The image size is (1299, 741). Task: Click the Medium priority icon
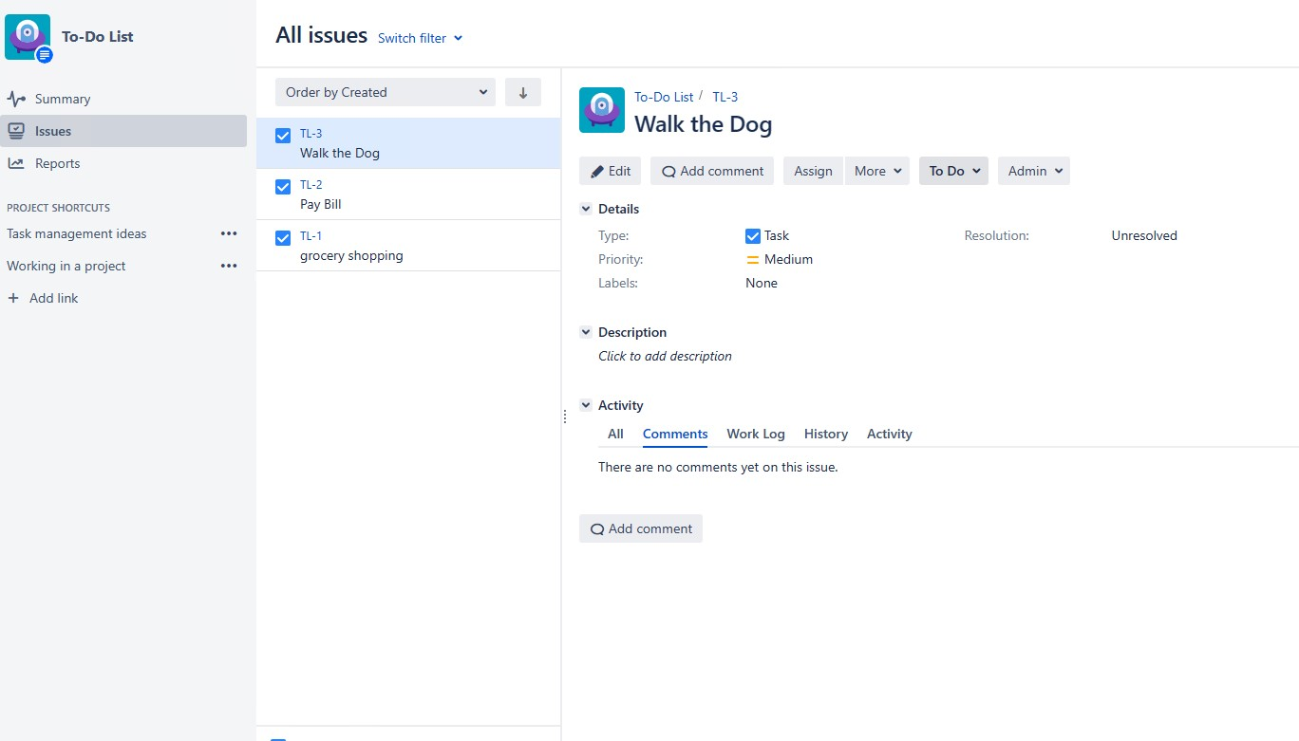(751, 259)
